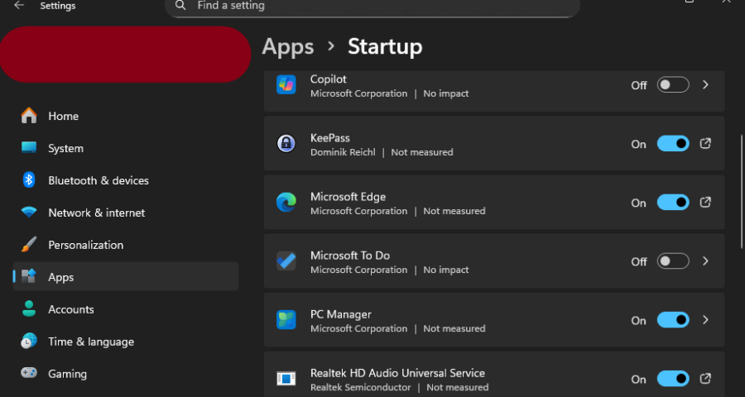
Task: Open KeePass external link icon
Action: (705, 143)
